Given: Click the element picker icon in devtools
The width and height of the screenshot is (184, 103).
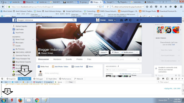Looking at the screenshot, I should [2, 79].
